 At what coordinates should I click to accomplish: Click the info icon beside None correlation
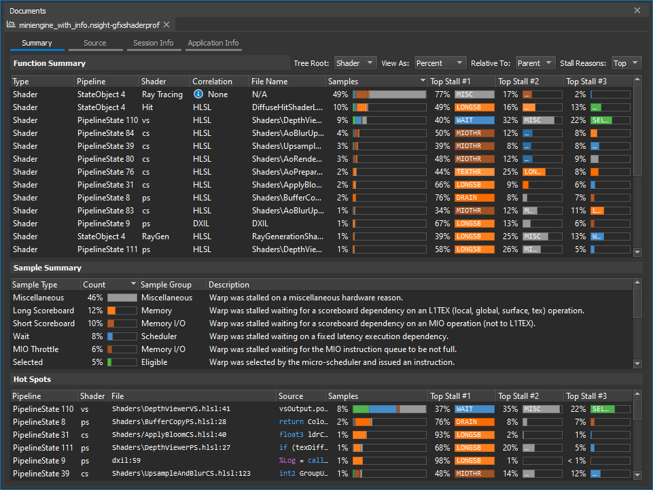198,94
